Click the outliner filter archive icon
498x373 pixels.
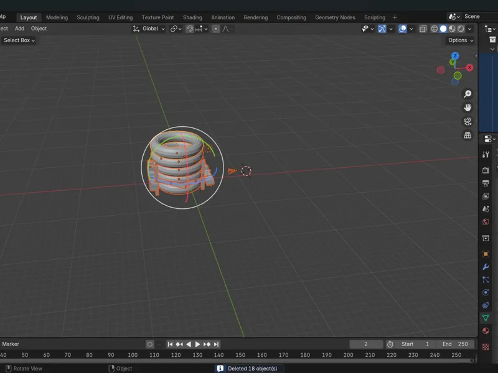492,40
